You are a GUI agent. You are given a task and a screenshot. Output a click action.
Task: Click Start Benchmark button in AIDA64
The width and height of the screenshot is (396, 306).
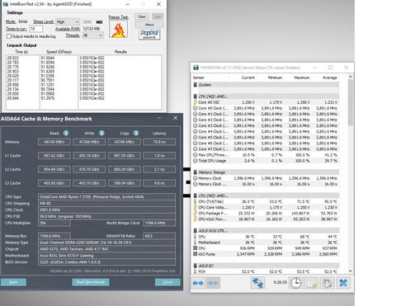(91, 282)
